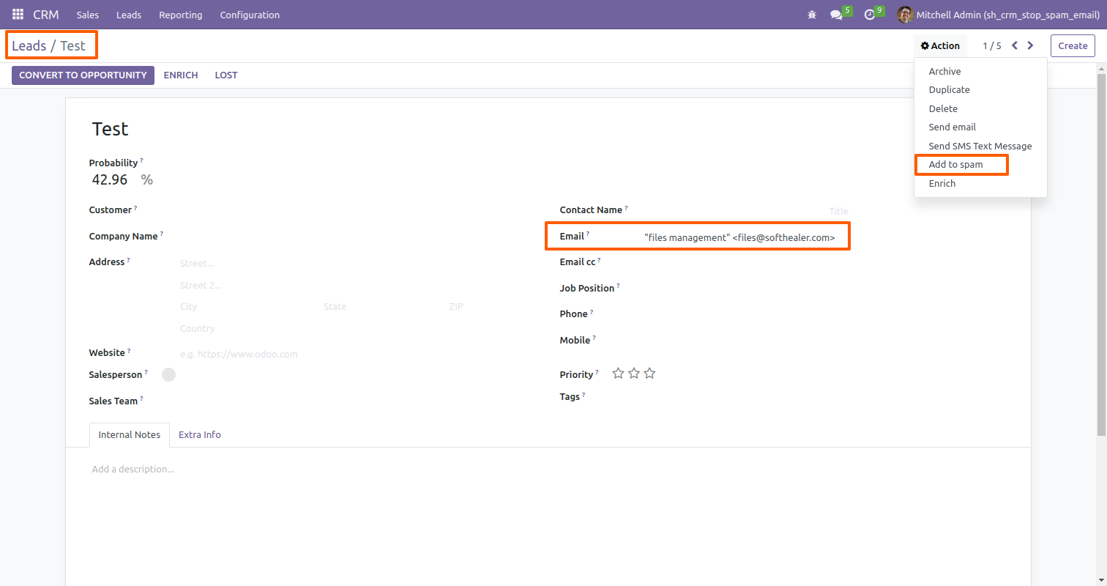The height and width of the screenshot is (586, 1107).
Task: Switch to Internal Notes tab
Action: pyautogui.click(x=129, y=434)
